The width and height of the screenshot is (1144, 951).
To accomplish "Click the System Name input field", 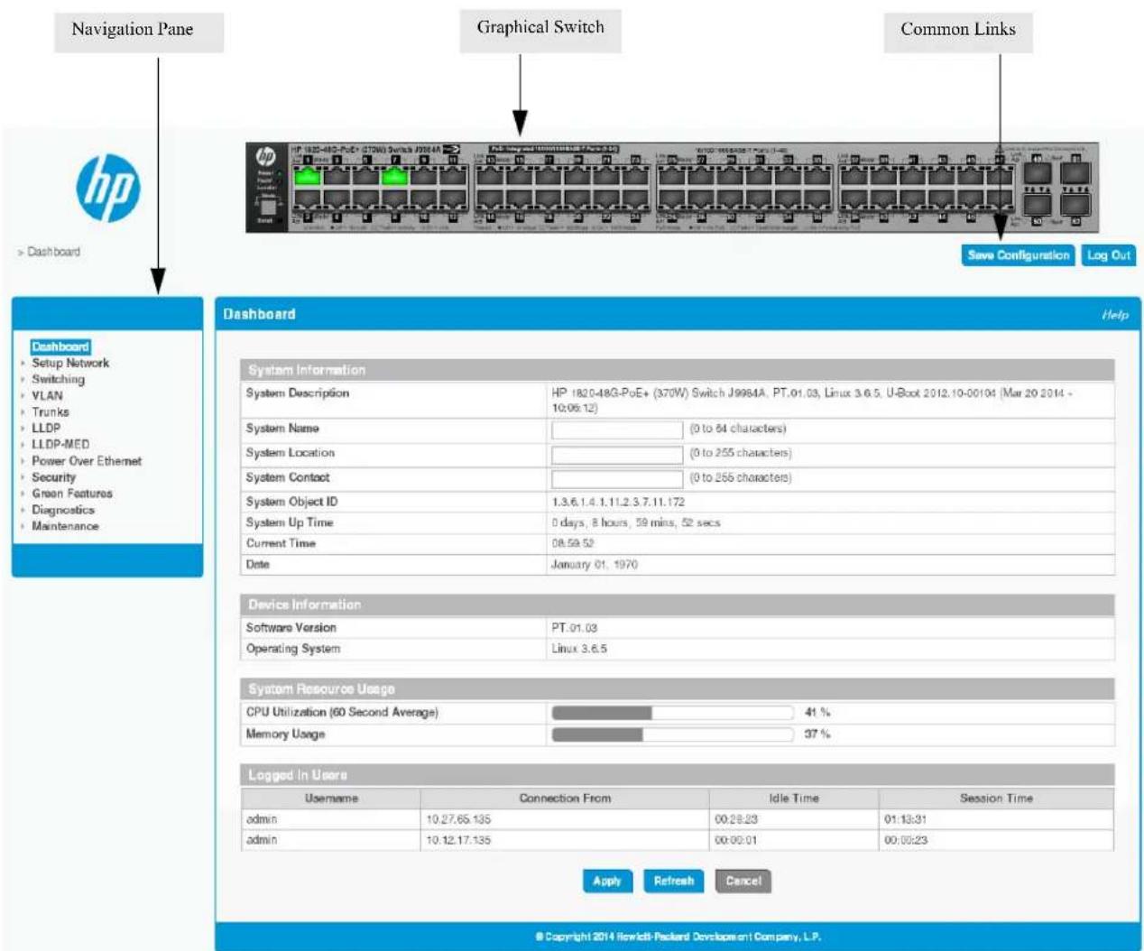I will (617, 429).
